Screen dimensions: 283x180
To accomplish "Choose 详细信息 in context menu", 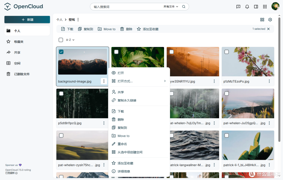I will coord(139,171).
